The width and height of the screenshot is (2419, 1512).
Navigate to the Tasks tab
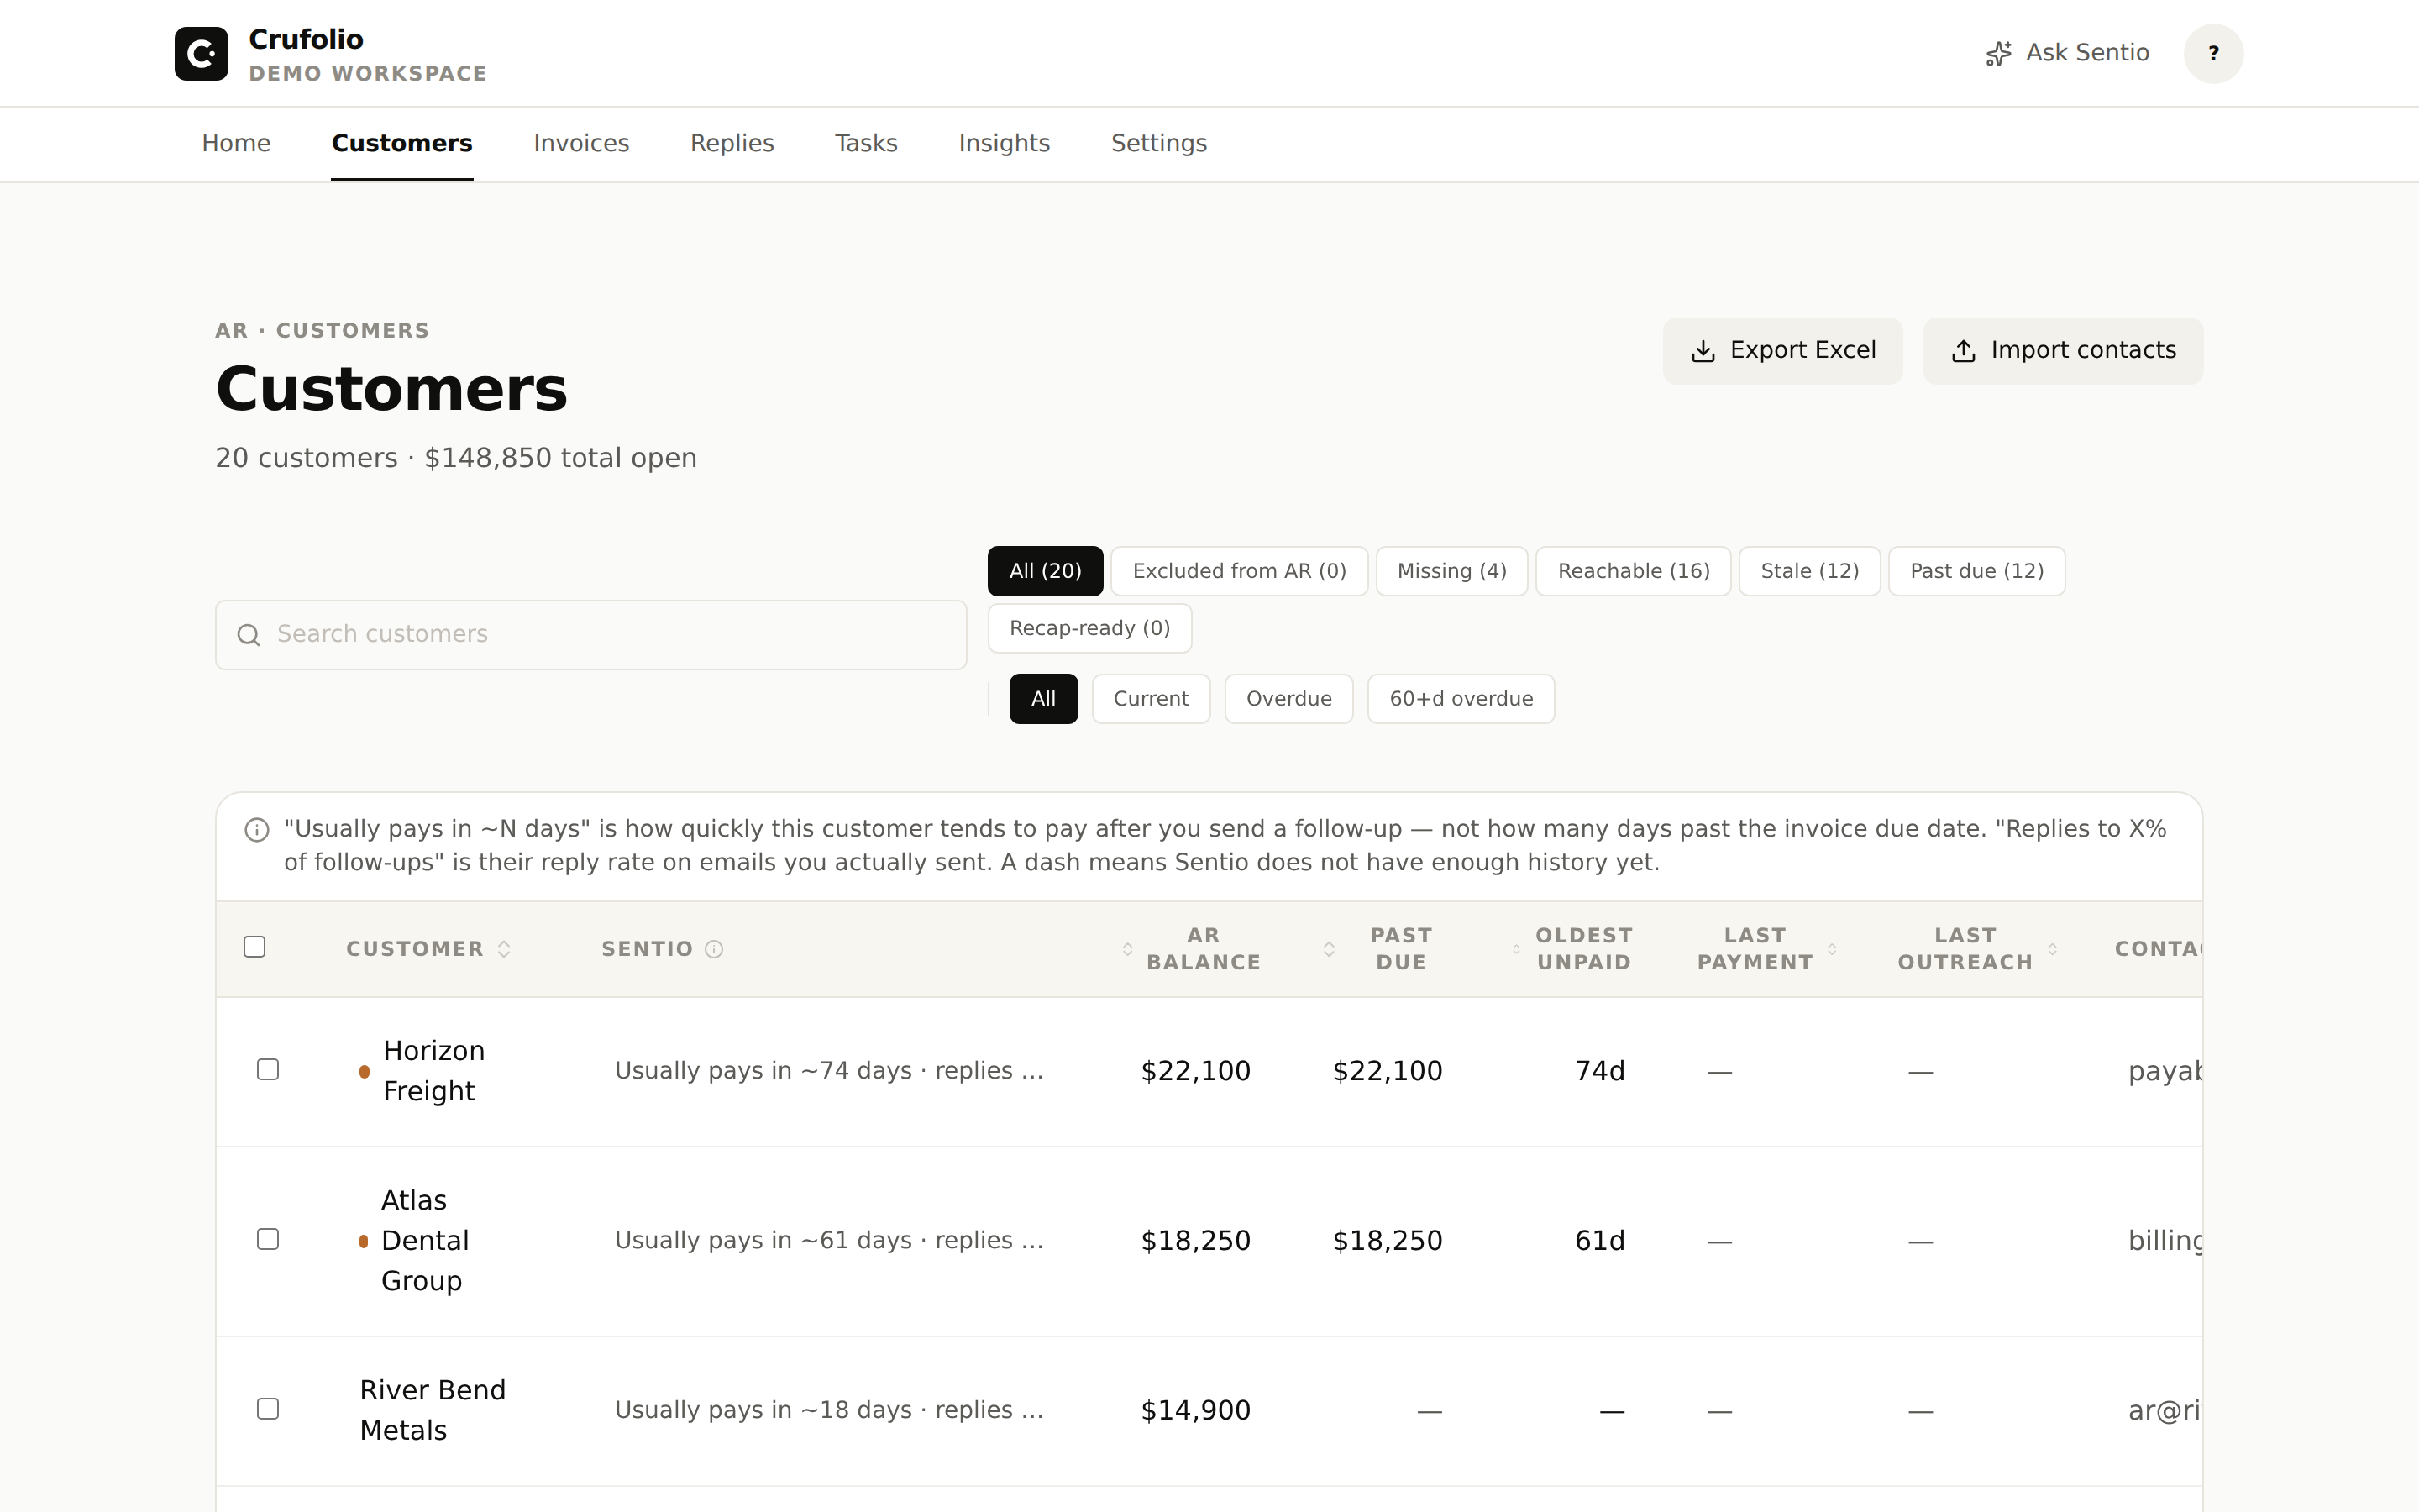866,143
